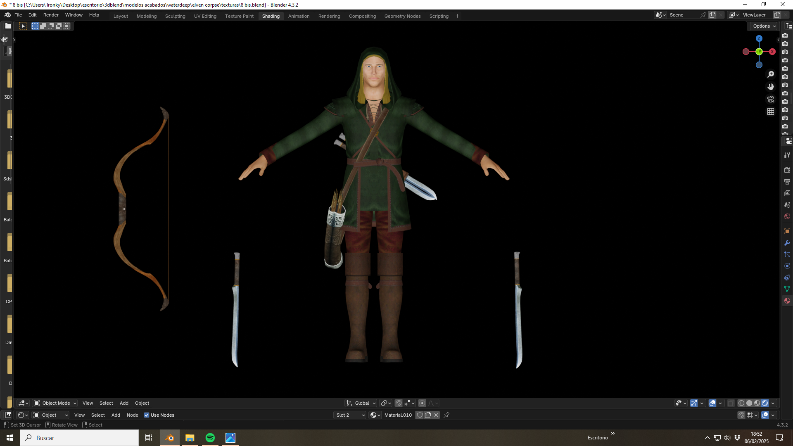Expand the Slot 2 material slot dropdown
This screenshot has height=446, width=793.
point(350,415)
